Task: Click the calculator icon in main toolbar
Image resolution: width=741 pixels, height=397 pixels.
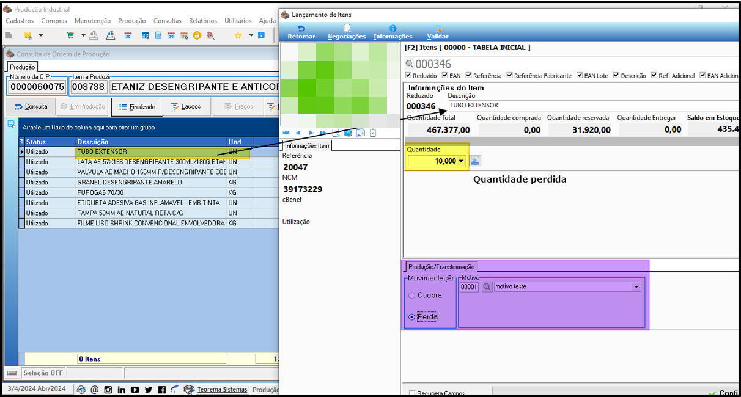Action: pos(158,36)
